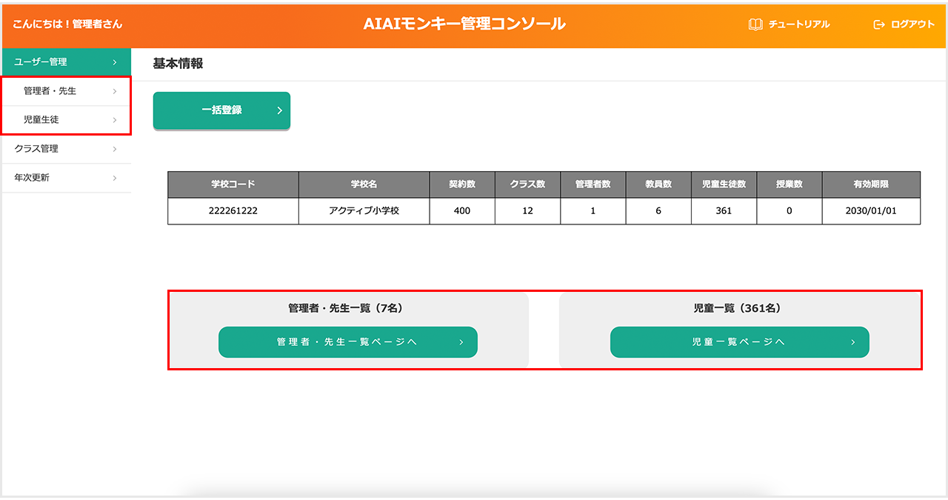Click the arrow icon on 一括登録
The height and width of the screenshot is (500, 948).
[279, 110]
